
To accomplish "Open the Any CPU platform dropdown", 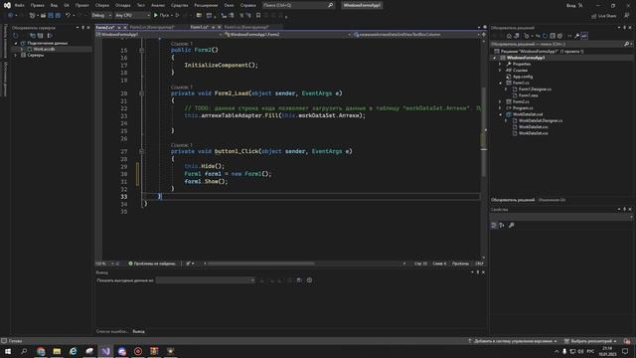I will point(132,16).
